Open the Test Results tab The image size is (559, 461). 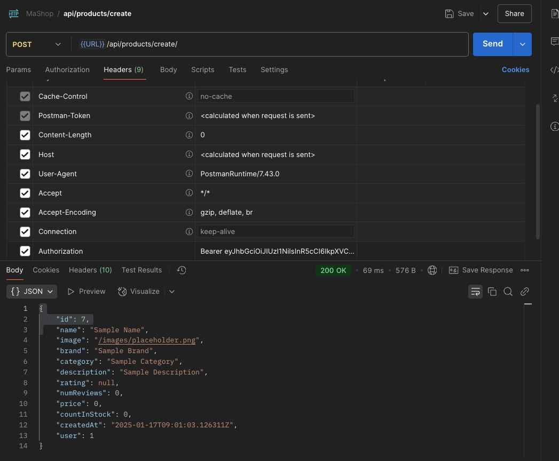(x=141, y=270)
